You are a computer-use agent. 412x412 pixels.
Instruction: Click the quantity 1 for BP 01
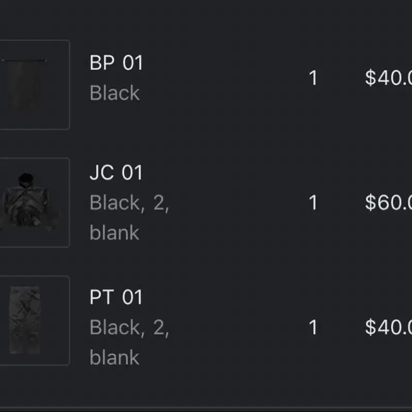pyautogui.click(x=313, y=78)
